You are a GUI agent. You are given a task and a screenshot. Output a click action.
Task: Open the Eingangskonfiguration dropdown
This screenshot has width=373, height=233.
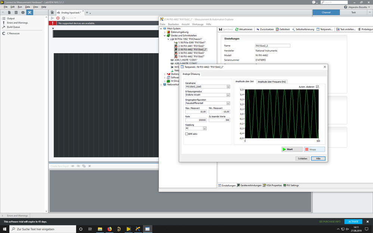pyautogui.click(x=228, y=103)
